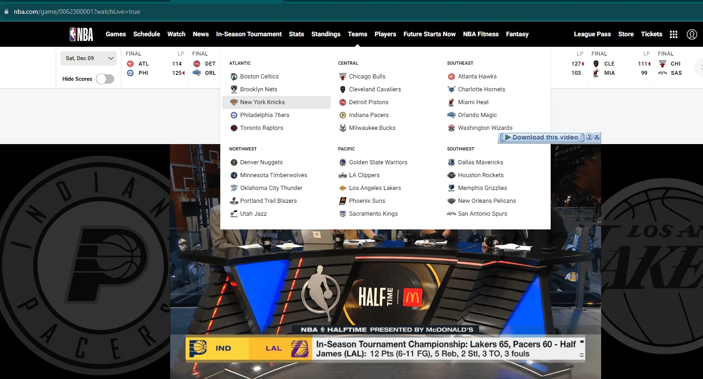
Task: Select Detroit Pistons team link
Action: coord(368,102)
